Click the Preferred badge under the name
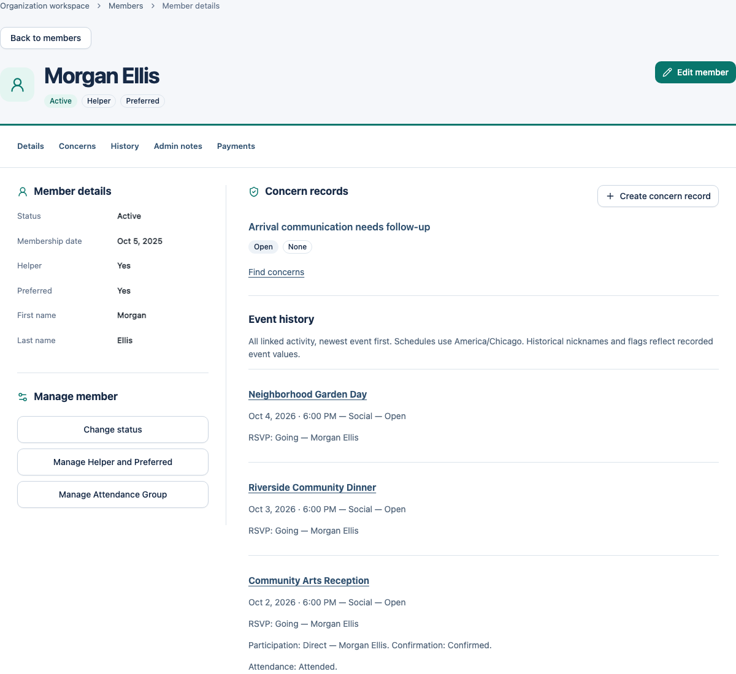The height and width of the screenshot is (674, 736). click(x=143, y=101)
